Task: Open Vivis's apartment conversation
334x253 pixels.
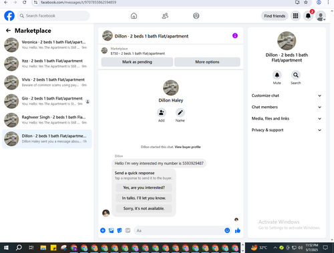Action: pos(47,82)
